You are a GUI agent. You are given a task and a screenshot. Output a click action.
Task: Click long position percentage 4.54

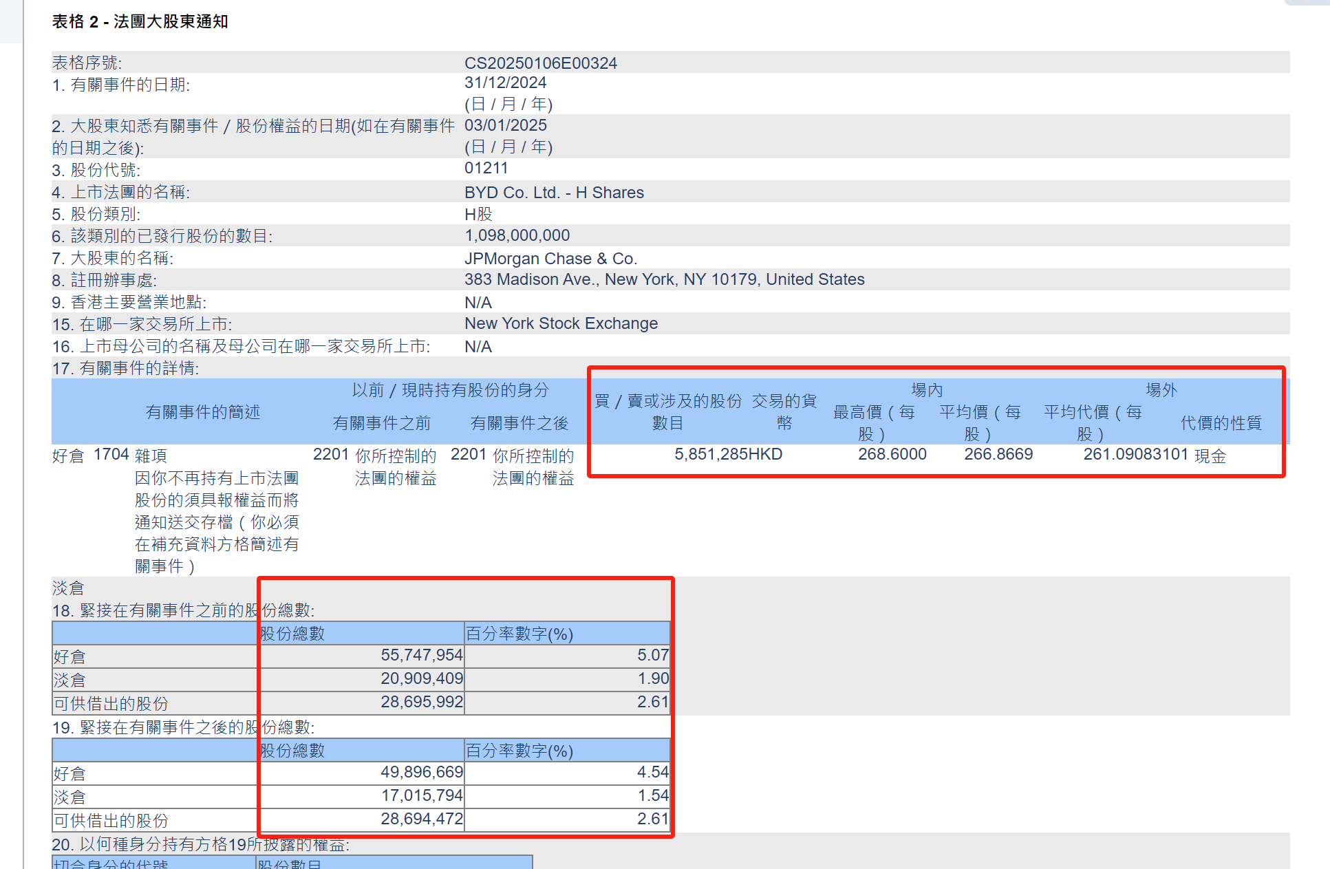click(x=653, y=772)
